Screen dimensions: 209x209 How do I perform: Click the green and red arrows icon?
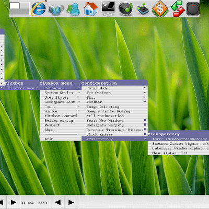tap(178, 9)
